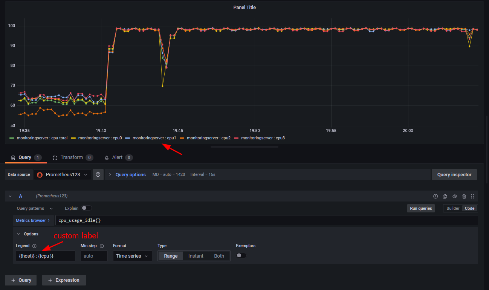Click the drag handle for query A
The height and width of the screenshot is (290, 489).
[x=472, y=196]
